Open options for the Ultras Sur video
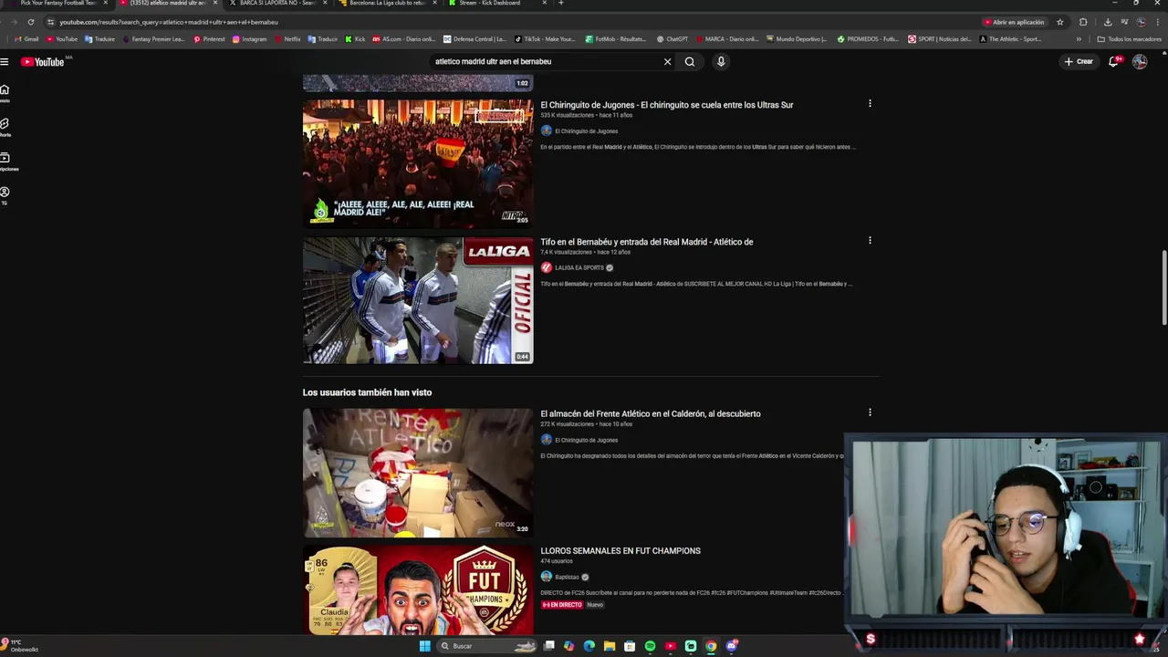The image size is (1168, 657). (x=870, y=104)
